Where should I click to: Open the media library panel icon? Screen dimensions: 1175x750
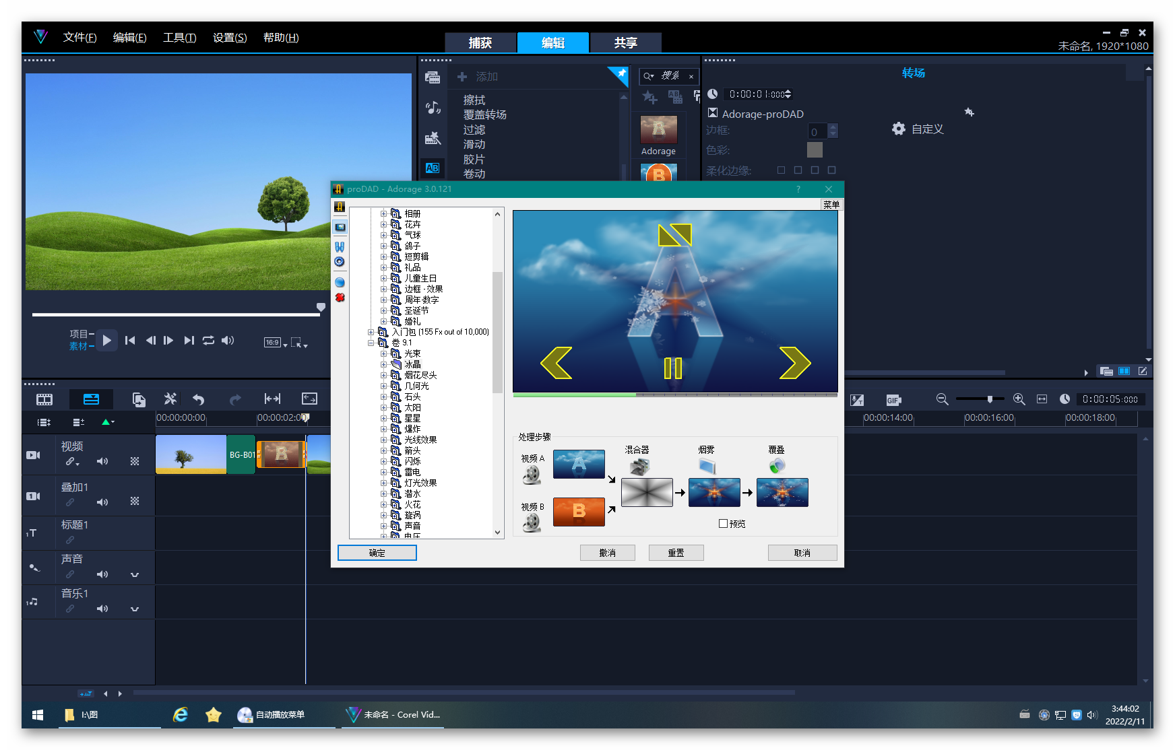pos(433,77)
